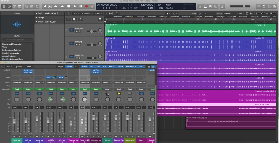This screenshot has width=279, height=143.
Task: Solo the Audio 19_bip channel in Mixer
Action: (87, 137)
